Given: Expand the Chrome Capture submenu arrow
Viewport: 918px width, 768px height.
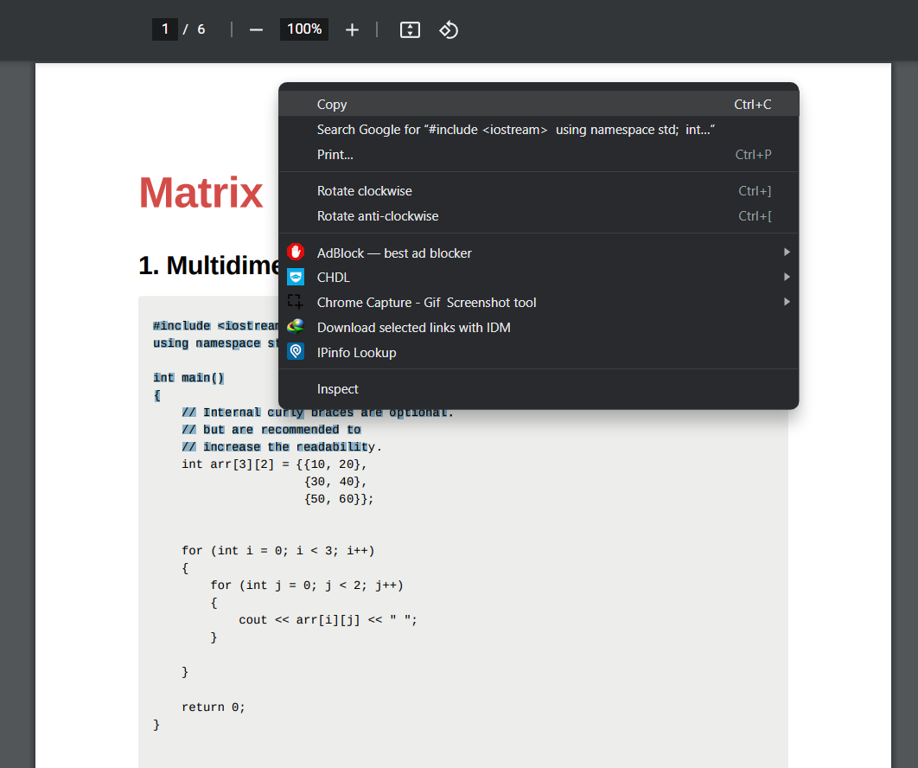Looking at the screenshot, I should point(787,302).
